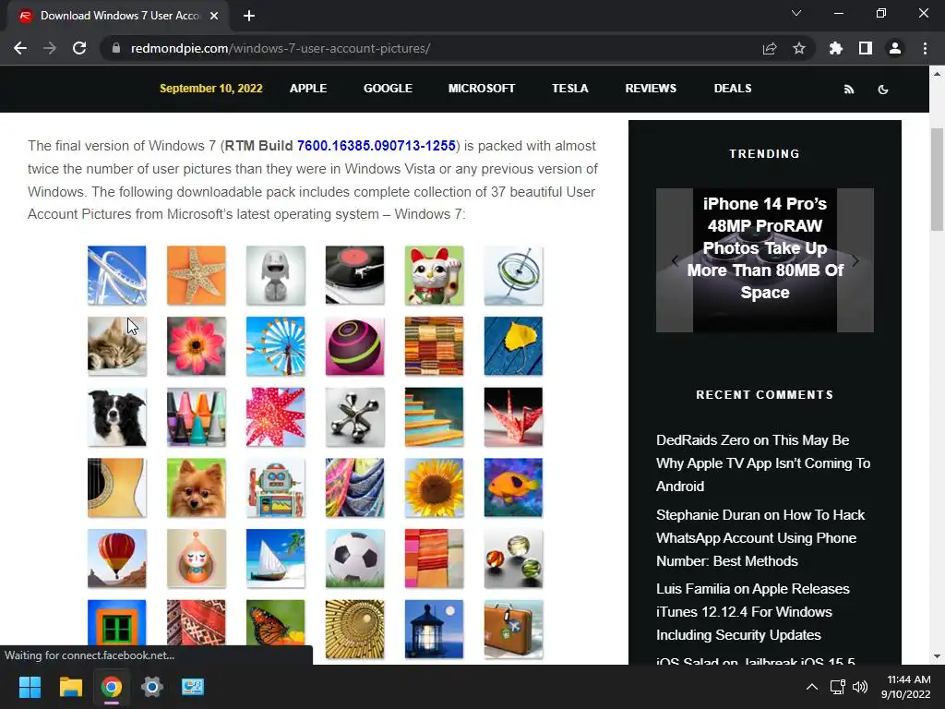This screenshot has height=709, width=945.
Task: Click the lucky cat figurine picture
Action: (434, 275)
